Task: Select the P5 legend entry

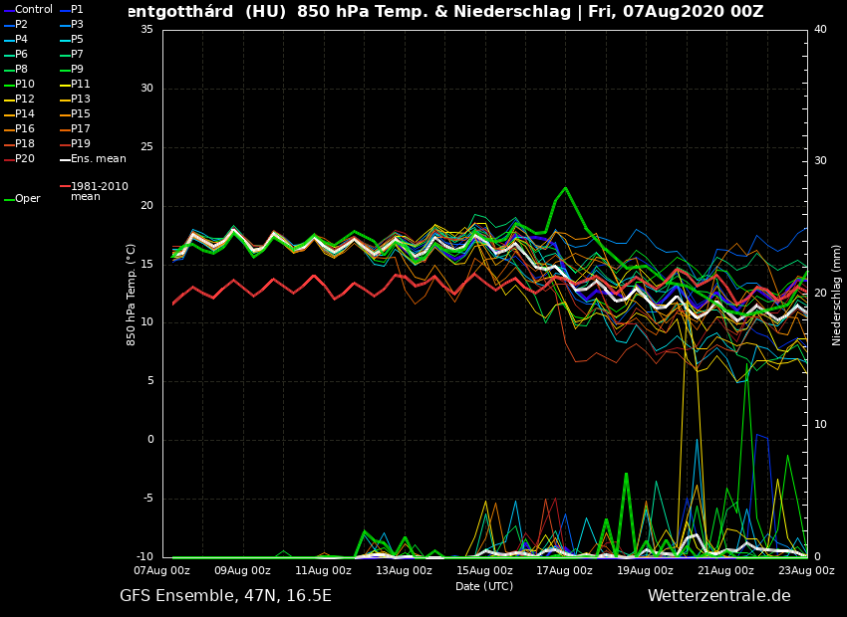Action: tap(77, 40)
